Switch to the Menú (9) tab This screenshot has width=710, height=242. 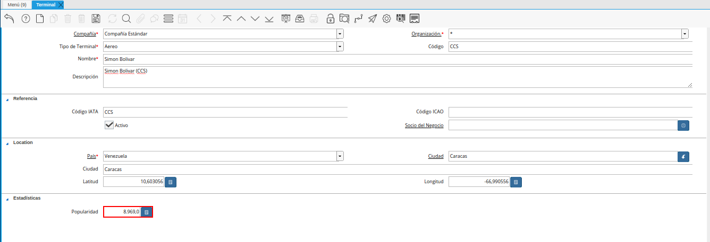tap(16, 5)
